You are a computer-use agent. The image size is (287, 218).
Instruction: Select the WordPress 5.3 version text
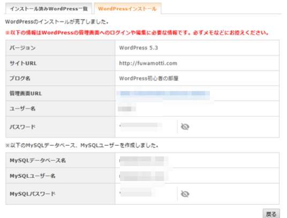click(x=139, y=48)
